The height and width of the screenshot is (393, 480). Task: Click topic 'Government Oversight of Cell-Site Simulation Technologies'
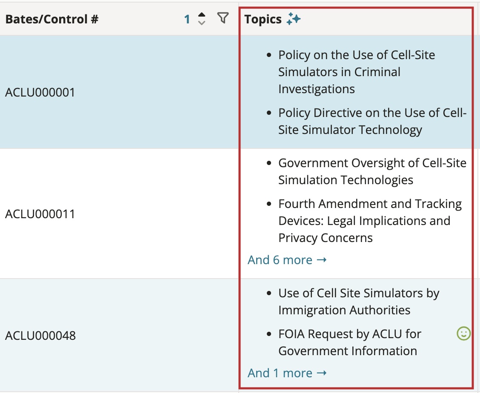372,171
